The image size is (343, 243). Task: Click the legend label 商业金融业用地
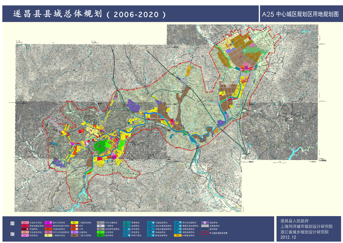(x=37, y=226)
